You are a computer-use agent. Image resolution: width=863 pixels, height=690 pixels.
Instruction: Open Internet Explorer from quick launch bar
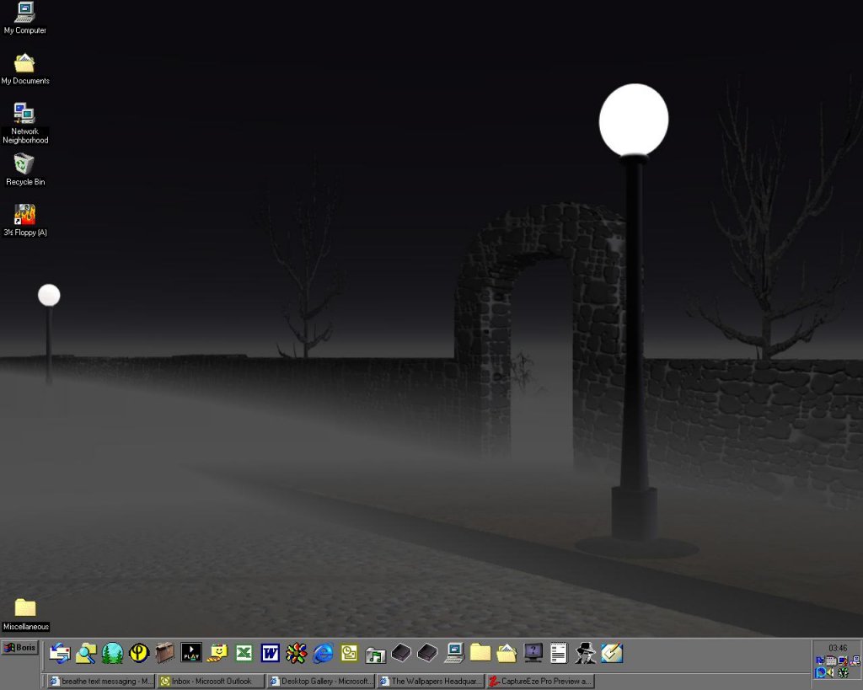tap(323, 653)
